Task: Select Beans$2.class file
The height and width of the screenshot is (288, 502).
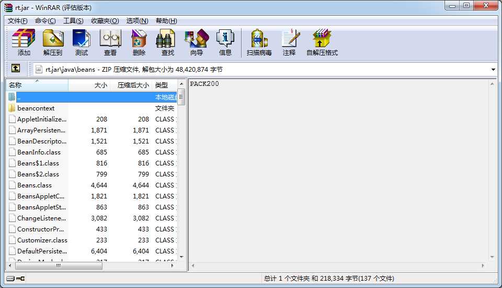Action: (x=92, y=174)
